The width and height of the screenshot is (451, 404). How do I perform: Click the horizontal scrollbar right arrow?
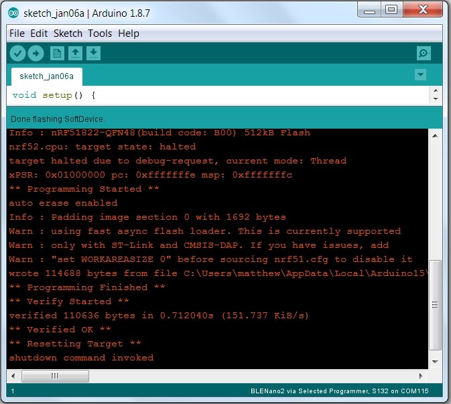[421, 376]
